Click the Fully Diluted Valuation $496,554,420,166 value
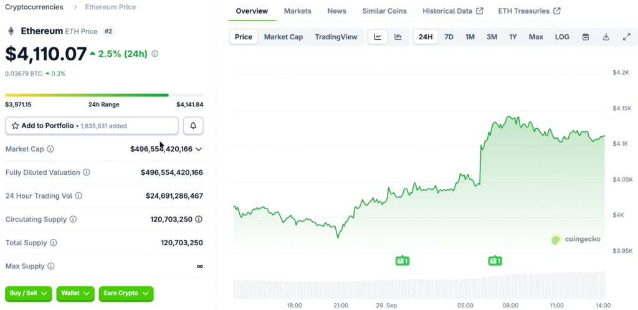The width and height of the screenshot is (638, 310). coord(172,172)
